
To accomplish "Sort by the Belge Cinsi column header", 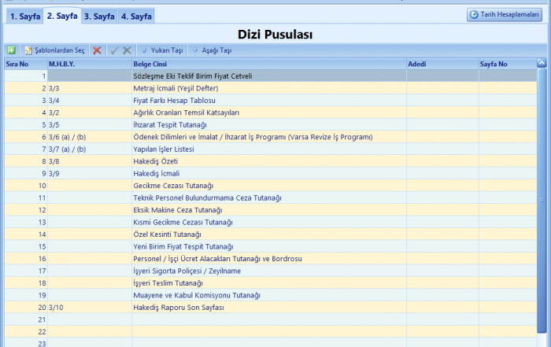I will point(268,64).
